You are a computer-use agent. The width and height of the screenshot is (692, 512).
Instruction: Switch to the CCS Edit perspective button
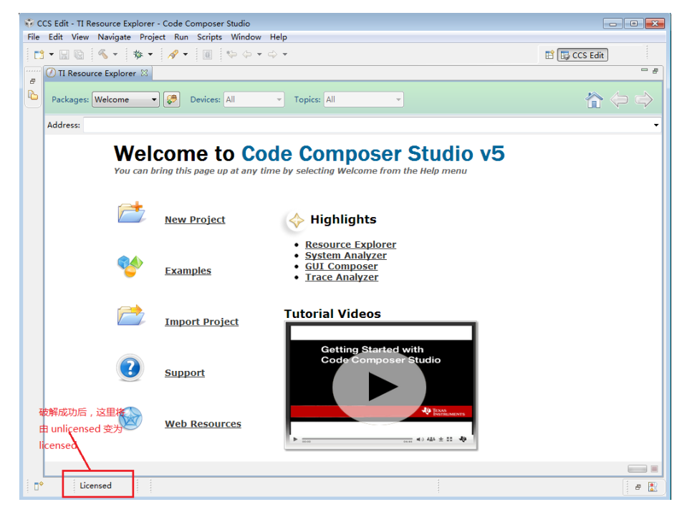tap(582, 55)
